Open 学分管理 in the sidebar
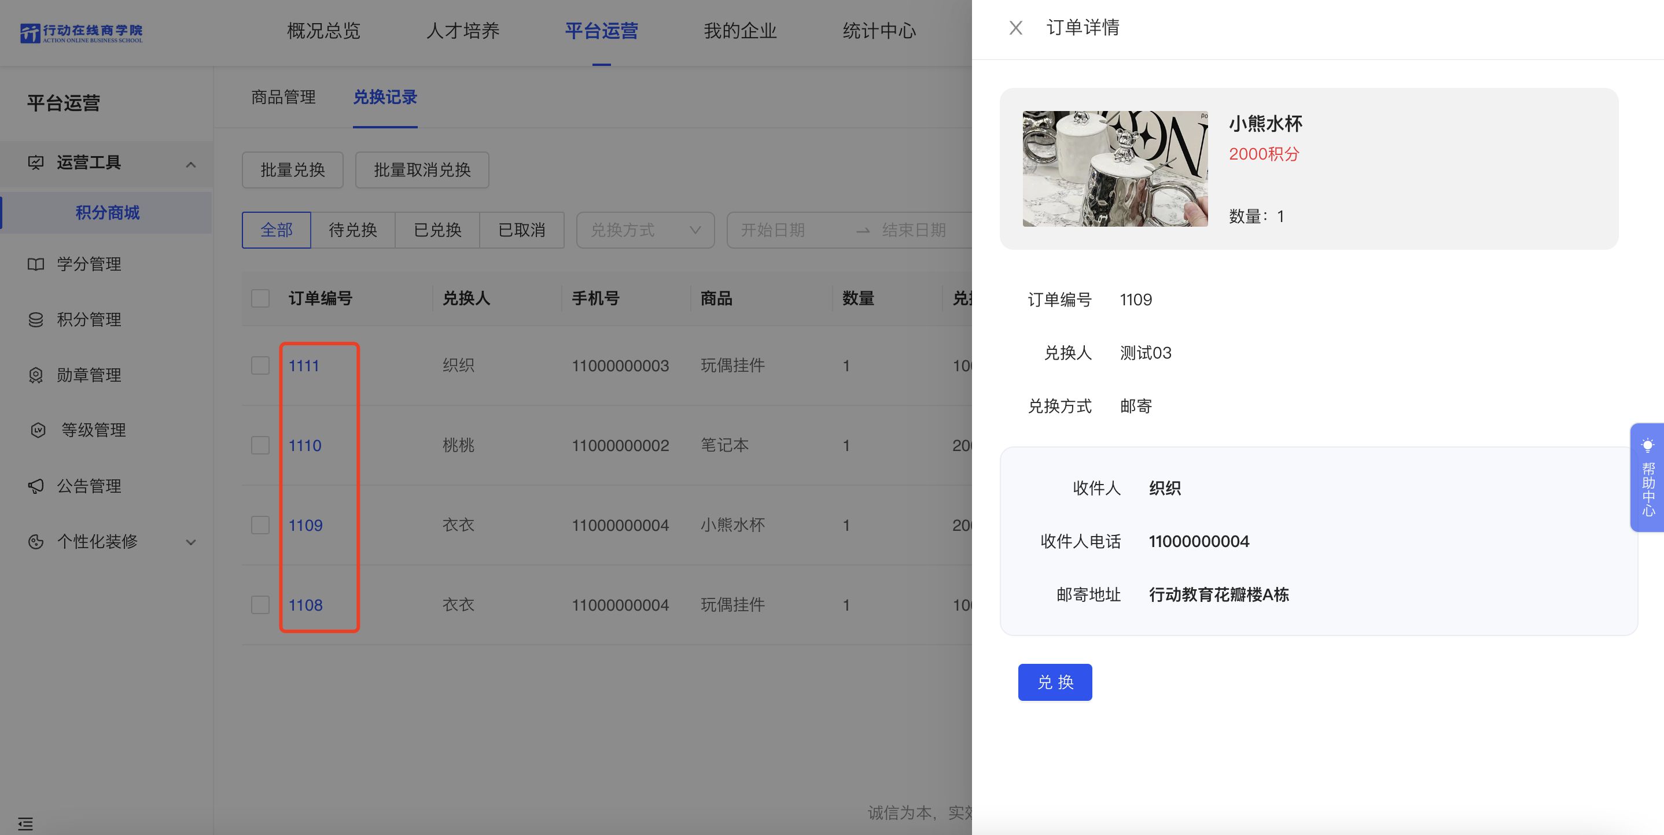The height and width of the screenshot is (835, 1664). [89, 264]
